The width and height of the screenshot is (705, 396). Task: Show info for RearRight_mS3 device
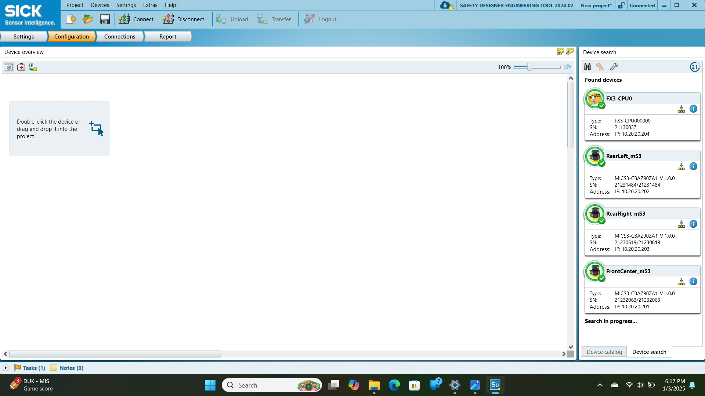click(693, 224)
